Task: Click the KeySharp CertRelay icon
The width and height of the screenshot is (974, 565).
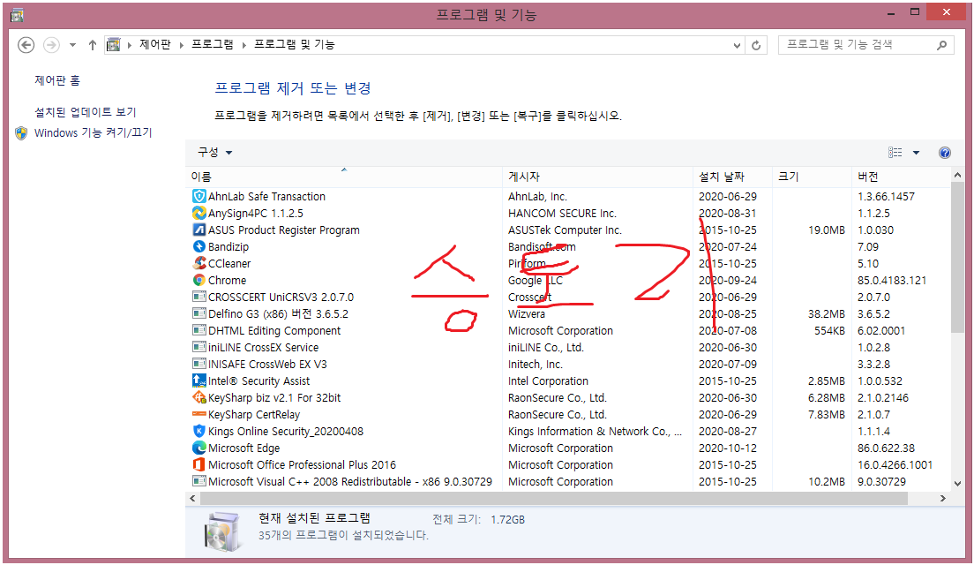Action: pyautogui.click(x=199, y=415)
